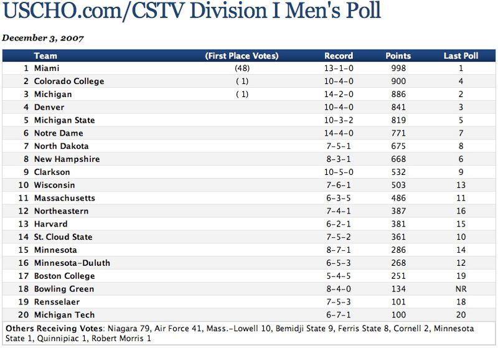The width and height of the screenshot is (498, 348).
Task: Click the Record column header
Action: click(339, 55)
